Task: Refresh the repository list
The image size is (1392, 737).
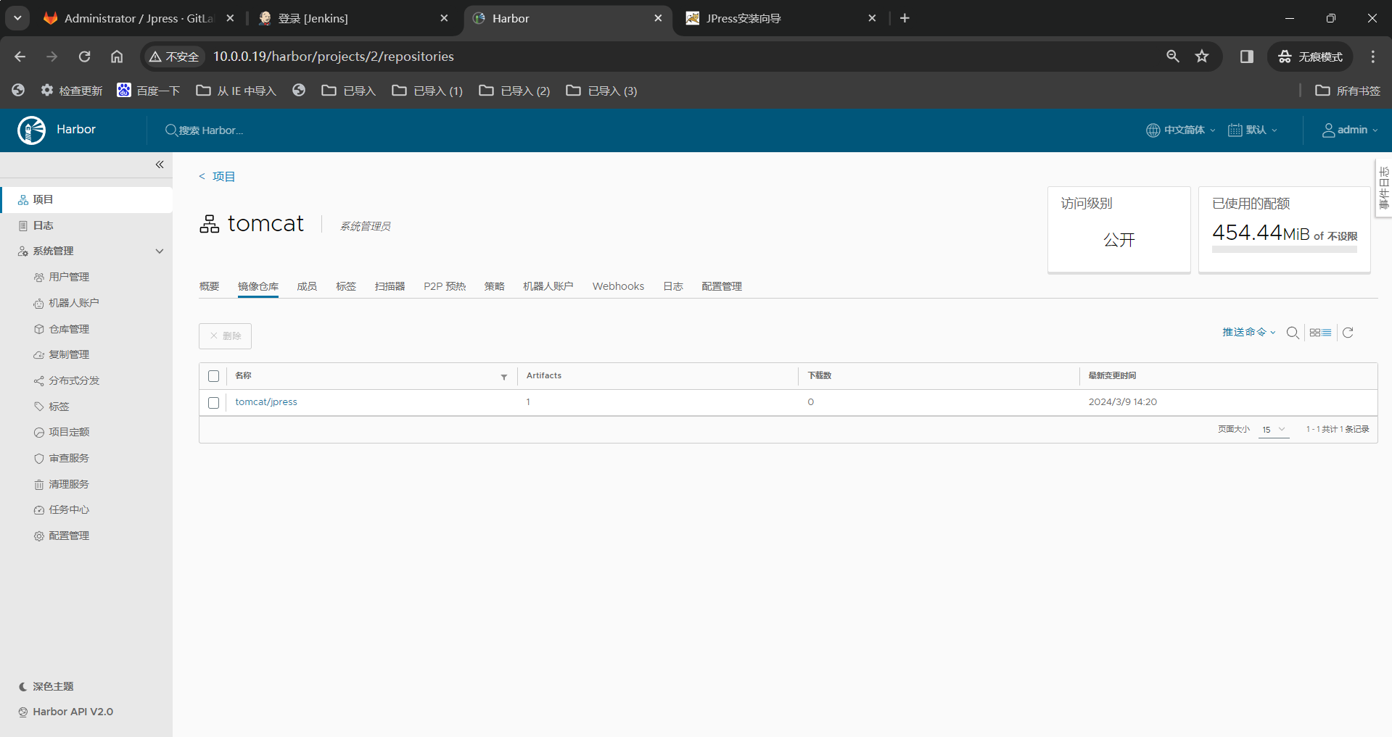Action: click(1348, 333)
